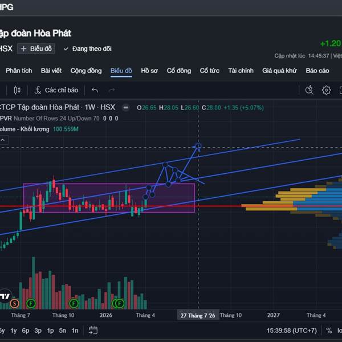Open the go-to-date calendar icon
Screen dimensions: 342x342
tap(93, 331)
